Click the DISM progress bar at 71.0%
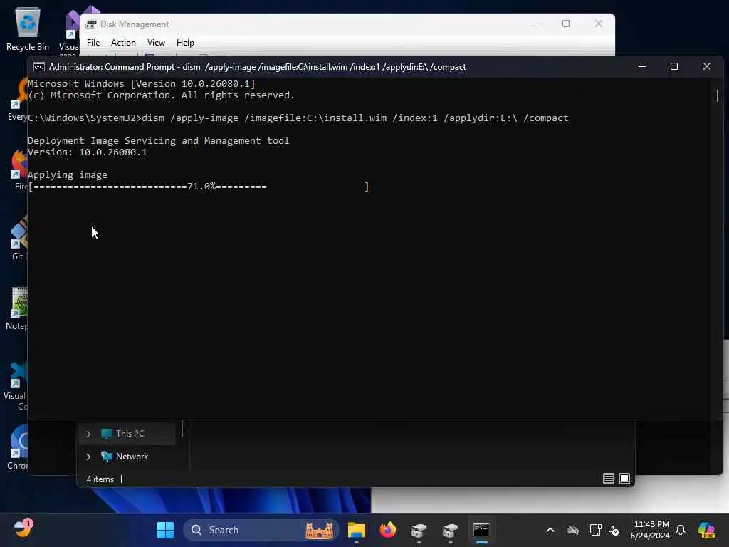 point(199,187)
